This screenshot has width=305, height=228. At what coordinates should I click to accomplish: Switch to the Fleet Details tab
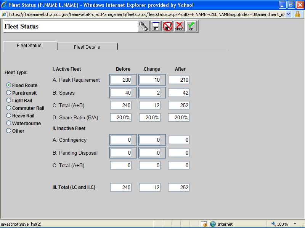pos(87,47)
